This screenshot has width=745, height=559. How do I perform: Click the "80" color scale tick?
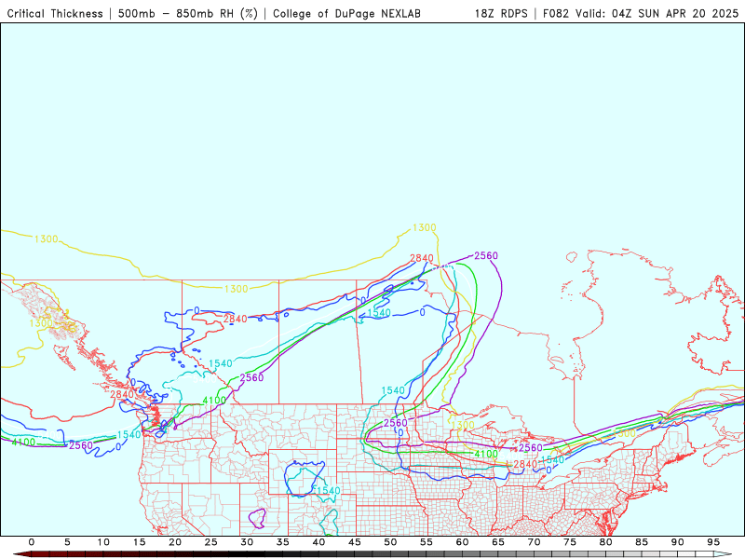pos(605,542)
